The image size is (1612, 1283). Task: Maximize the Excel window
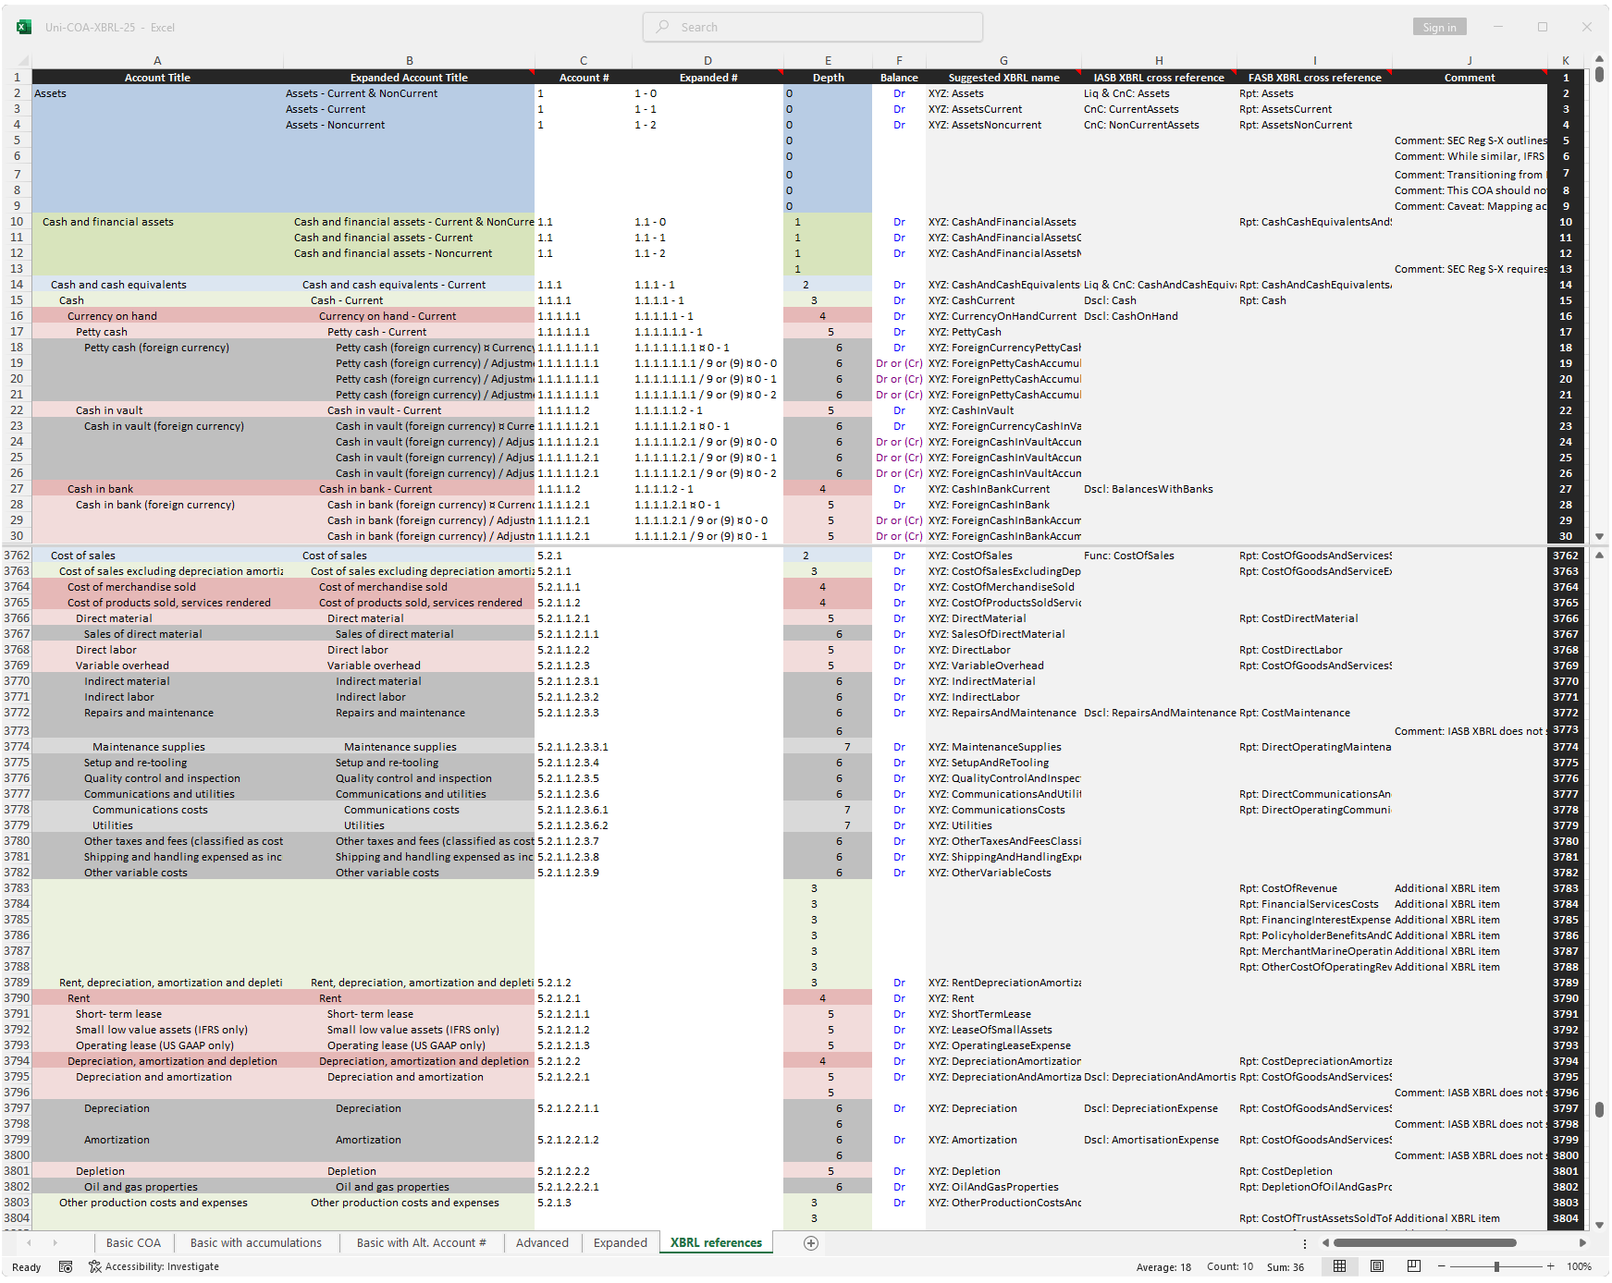coord(1543,27)
